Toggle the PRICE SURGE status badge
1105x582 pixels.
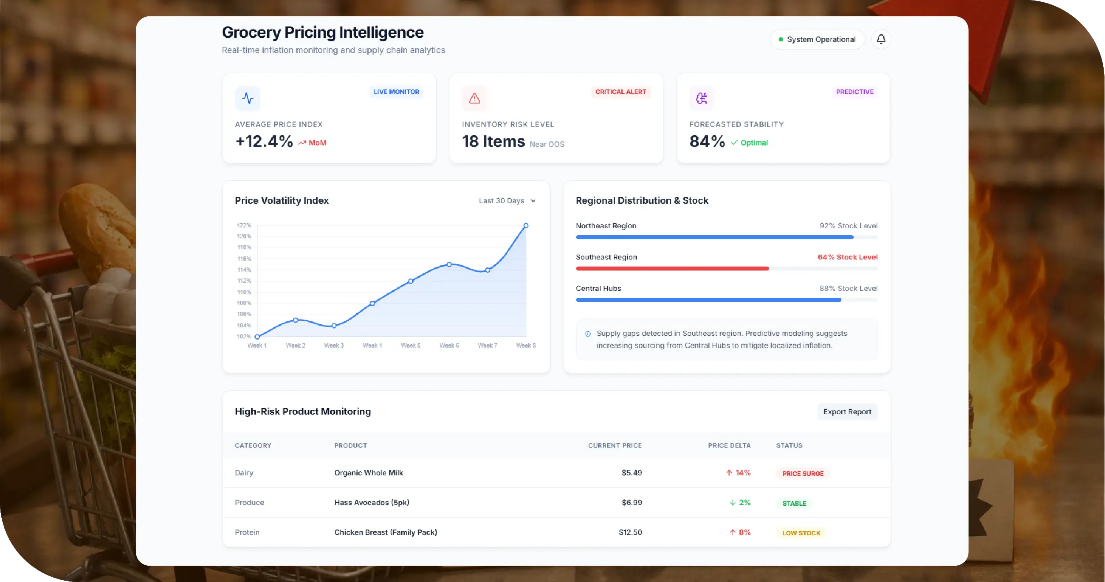803,474
